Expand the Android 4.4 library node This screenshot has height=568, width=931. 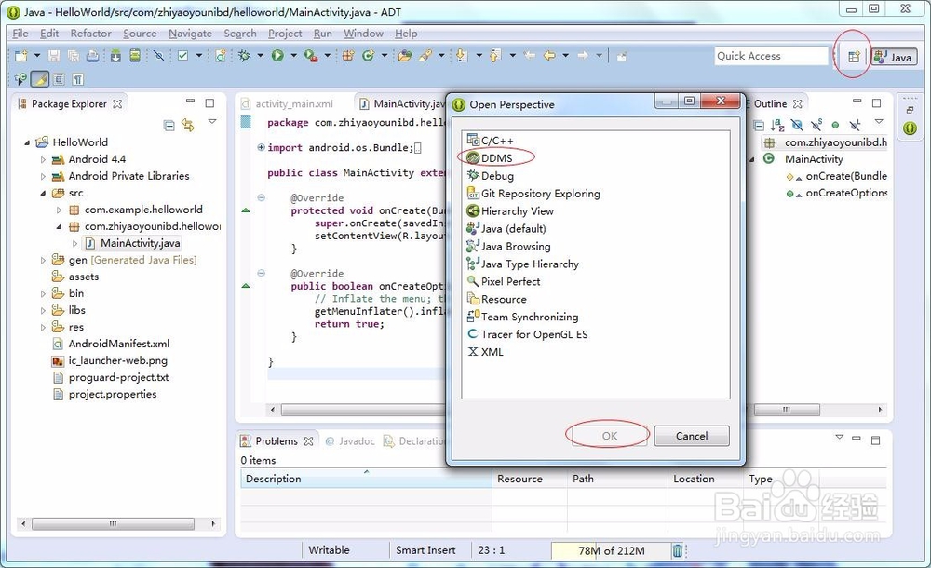pyautogui.click(x=43, y=159)
